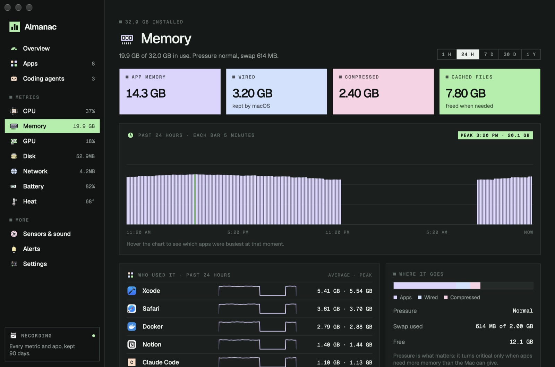Click the Where It Goes usage bar
555x367 pixels.
(x=463, y=286)
